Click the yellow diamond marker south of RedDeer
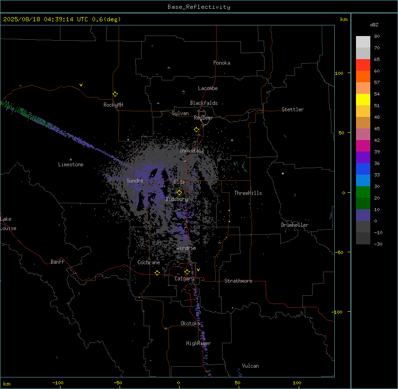 click(x=196, y=130)
